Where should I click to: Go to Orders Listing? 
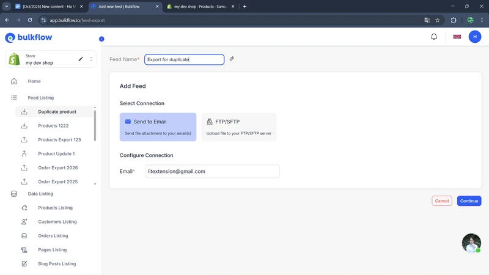point(53,236)
